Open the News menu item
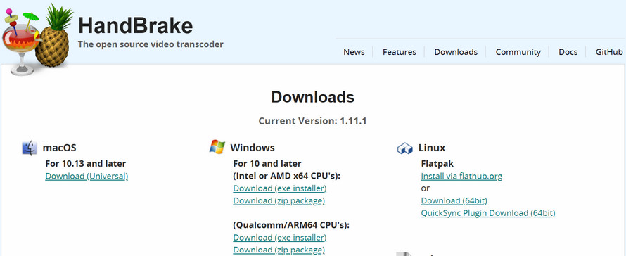 pos(354,52)
